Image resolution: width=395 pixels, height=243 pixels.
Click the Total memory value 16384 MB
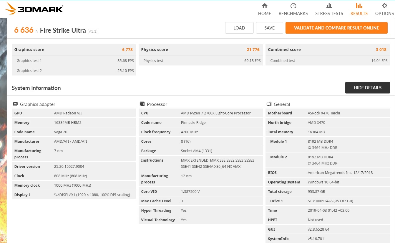coord(316,132)
